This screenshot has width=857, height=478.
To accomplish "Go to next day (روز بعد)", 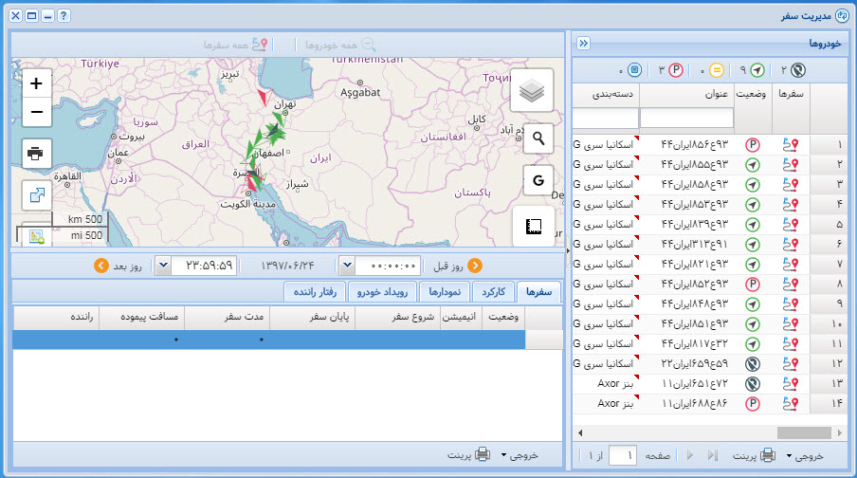I will click(x=100, y=266).
